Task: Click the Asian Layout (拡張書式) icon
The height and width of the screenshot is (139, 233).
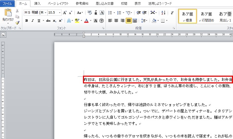Action: click(x=154, y=13)
